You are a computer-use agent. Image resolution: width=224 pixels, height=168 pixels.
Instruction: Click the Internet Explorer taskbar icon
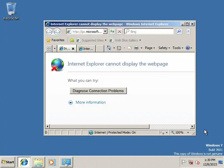point(24,162)
